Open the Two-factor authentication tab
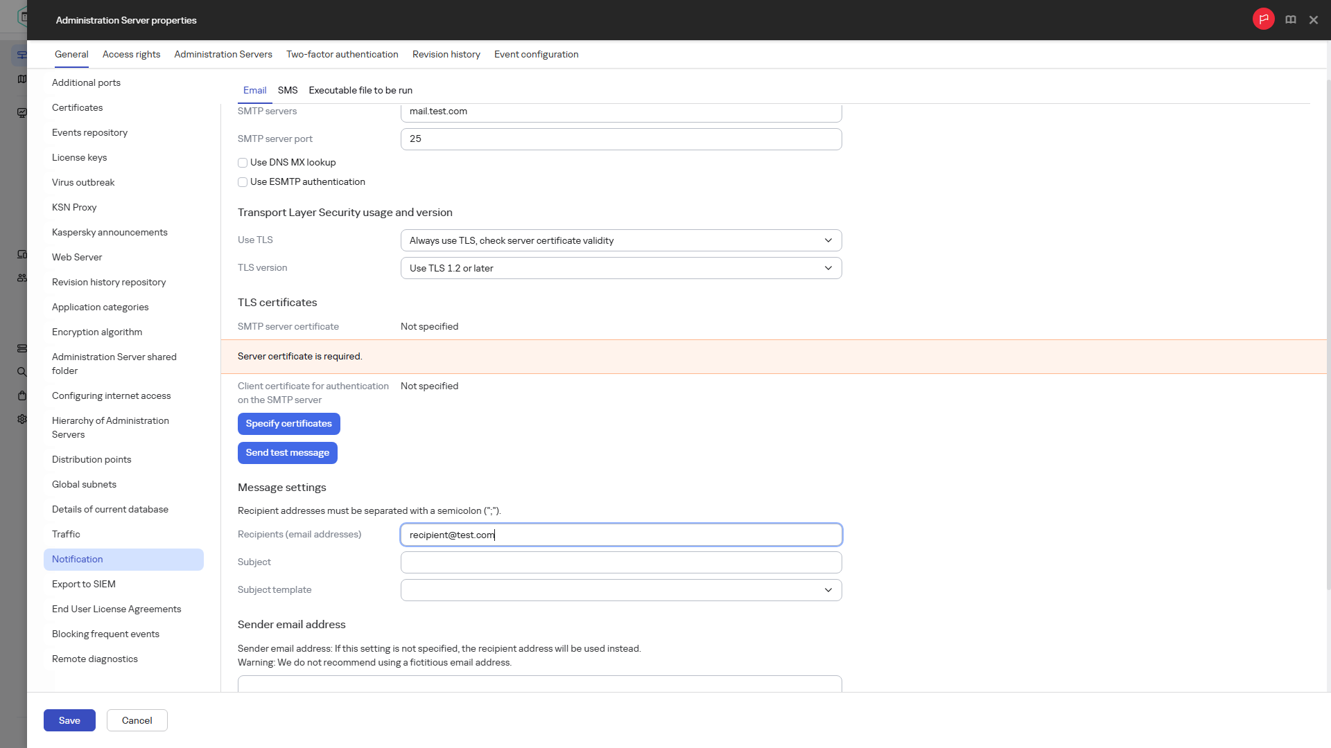Screen dimensions: 1331x748 click(x=342, y=54)
